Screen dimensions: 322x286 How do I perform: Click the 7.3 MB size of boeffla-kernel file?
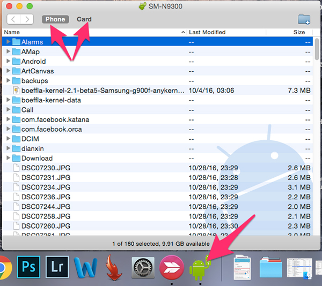coord(299,91)
